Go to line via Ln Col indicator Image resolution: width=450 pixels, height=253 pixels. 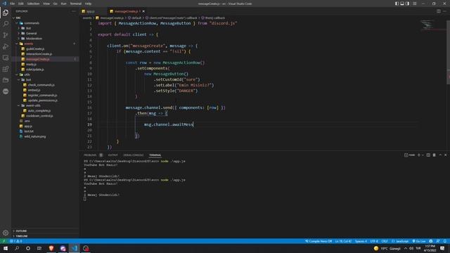click(343, 241)
